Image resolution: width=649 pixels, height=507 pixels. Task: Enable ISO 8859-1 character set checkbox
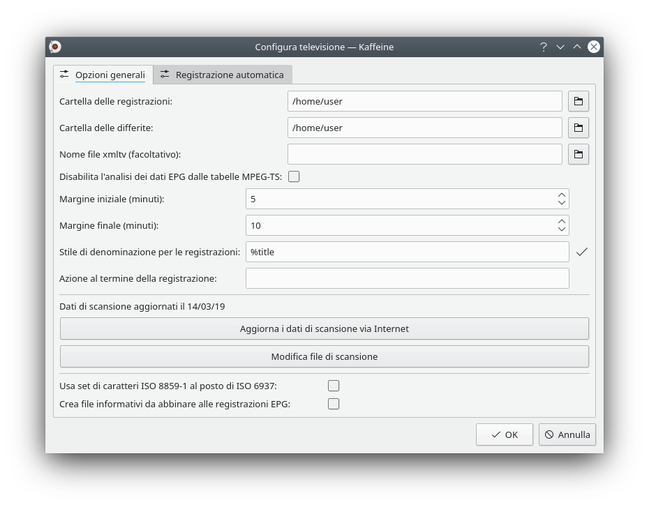point(334,386)
